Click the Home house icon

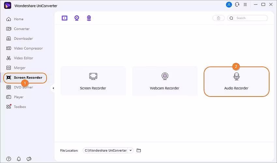8,19
